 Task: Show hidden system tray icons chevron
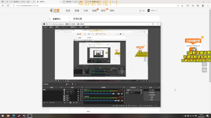point(183,116)
